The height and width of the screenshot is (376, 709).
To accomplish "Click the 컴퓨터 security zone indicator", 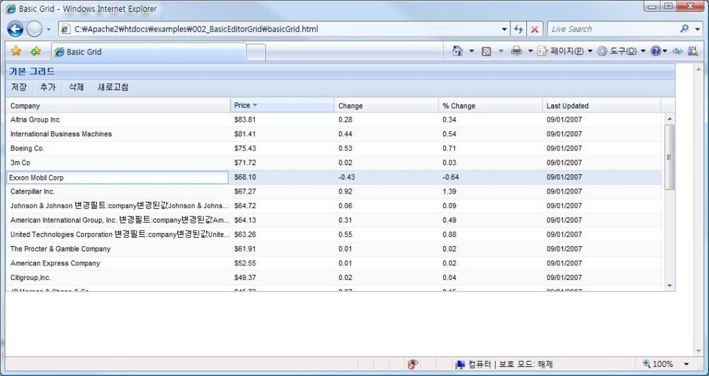I will pyautogui.click(x=504, y=364).
